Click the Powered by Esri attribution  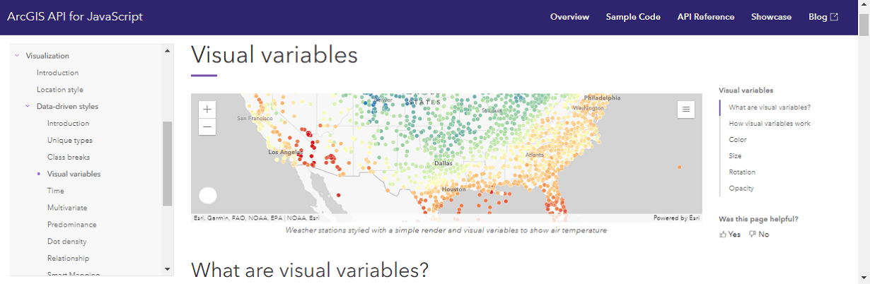676,218
